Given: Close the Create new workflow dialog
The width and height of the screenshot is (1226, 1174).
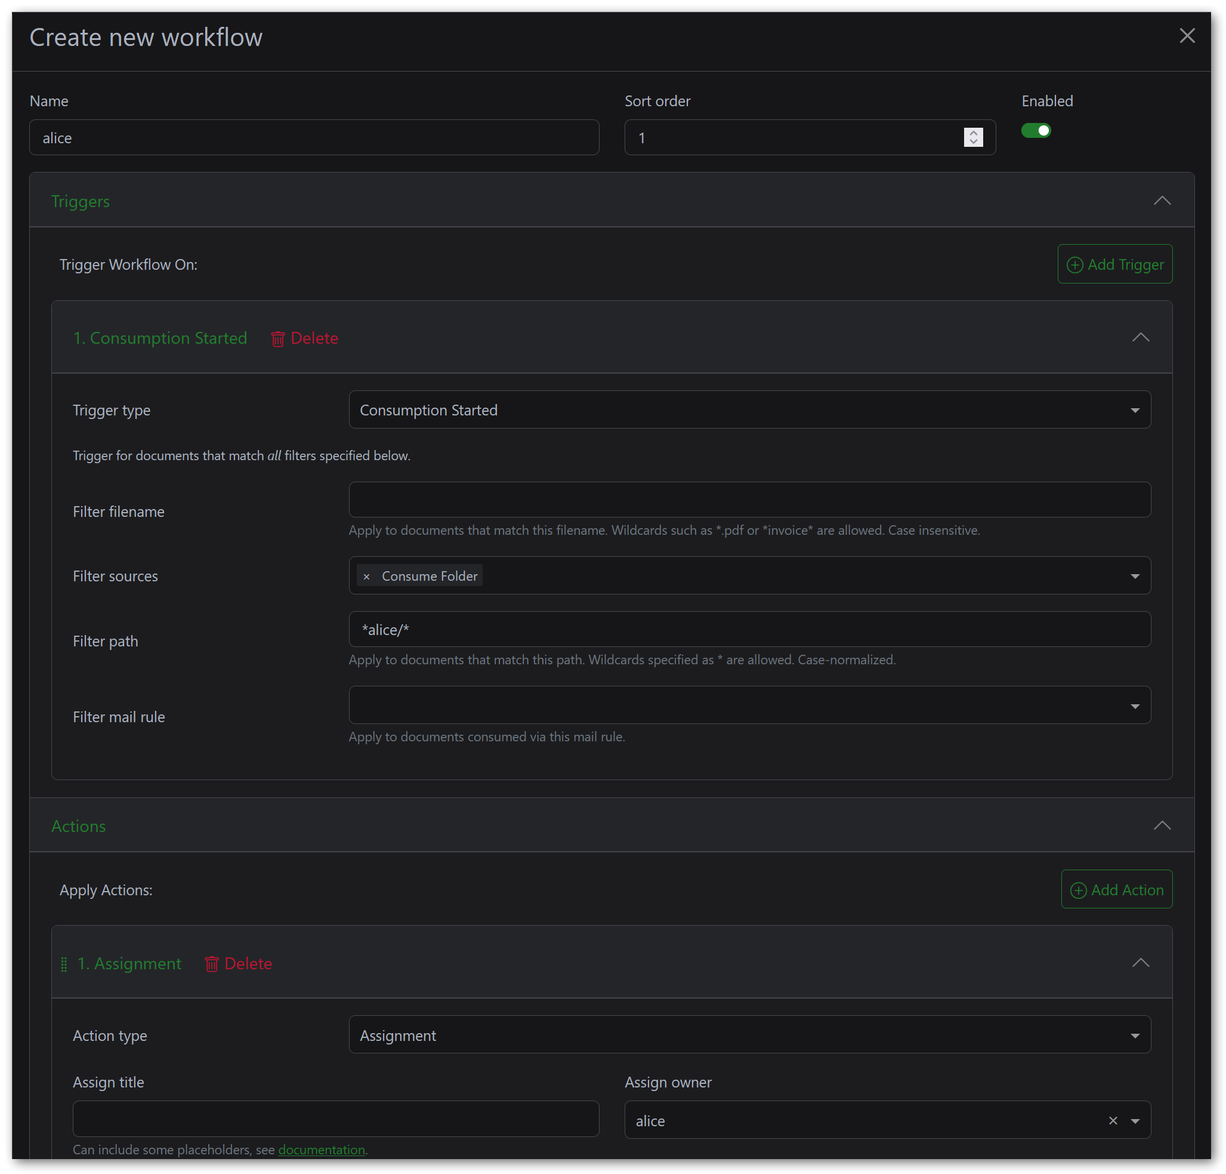Looking at the screenshot, I should (1187, 36).
